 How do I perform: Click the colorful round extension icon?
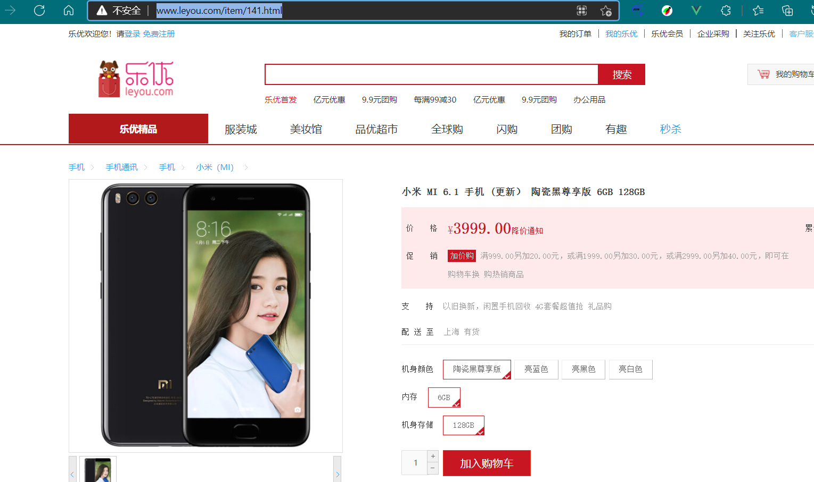667,11
